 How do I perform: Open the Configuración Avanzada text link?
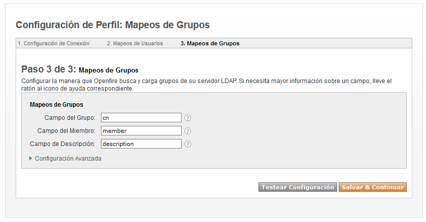(68, 159)
